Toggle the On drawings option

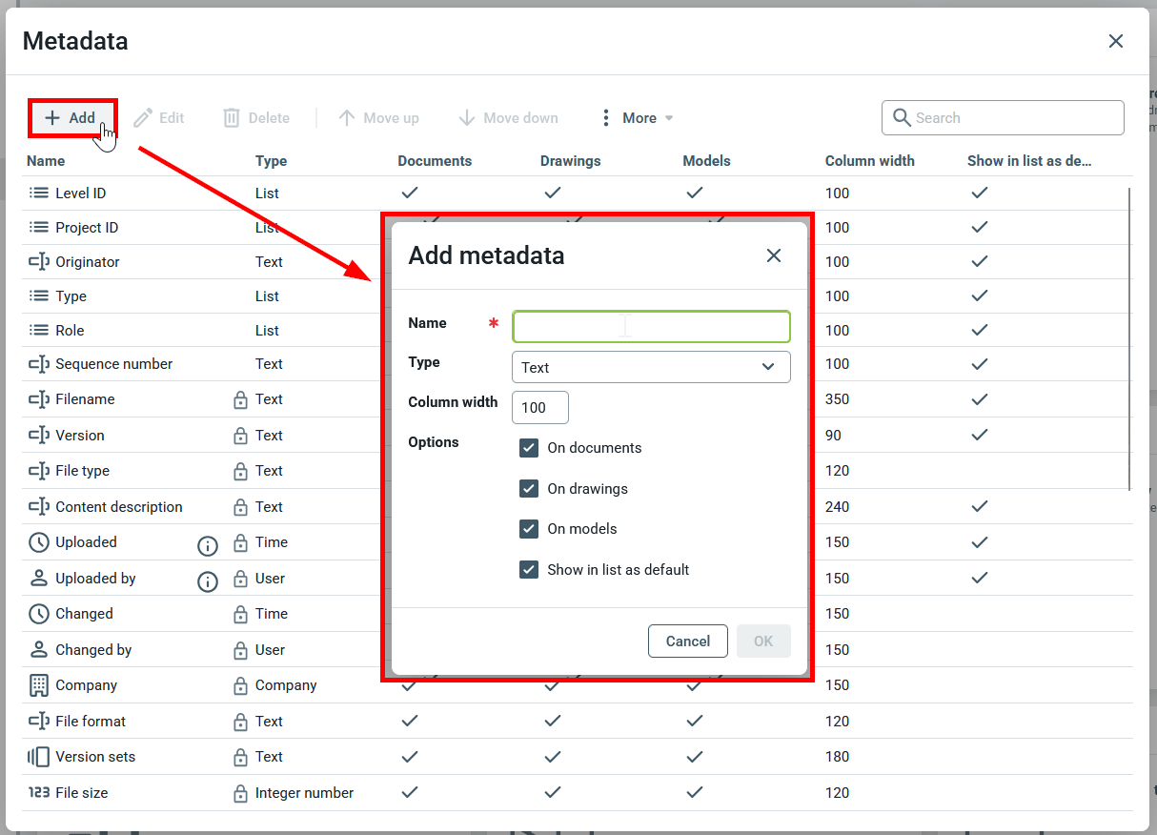coord(529,489)
